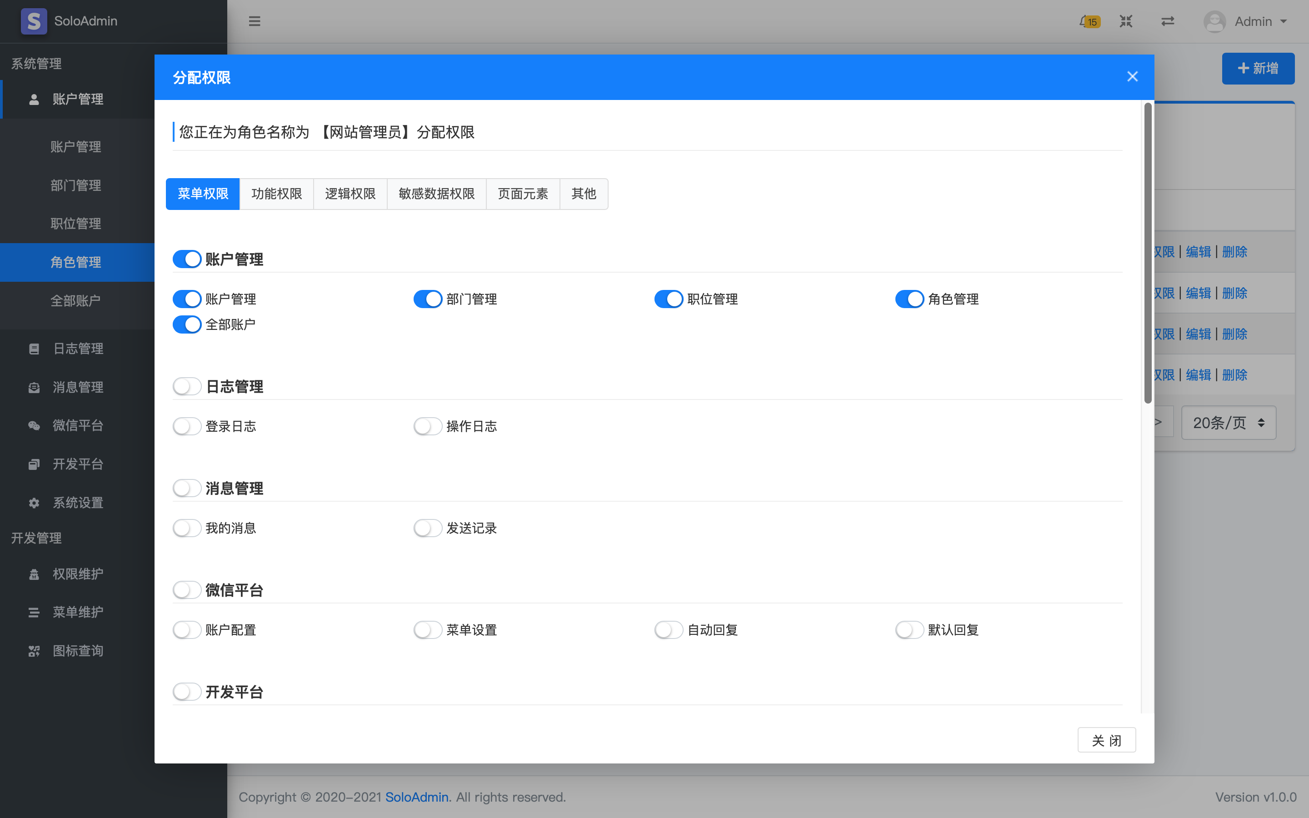Click the switch arrows icon in header

tap(1167, 21)
